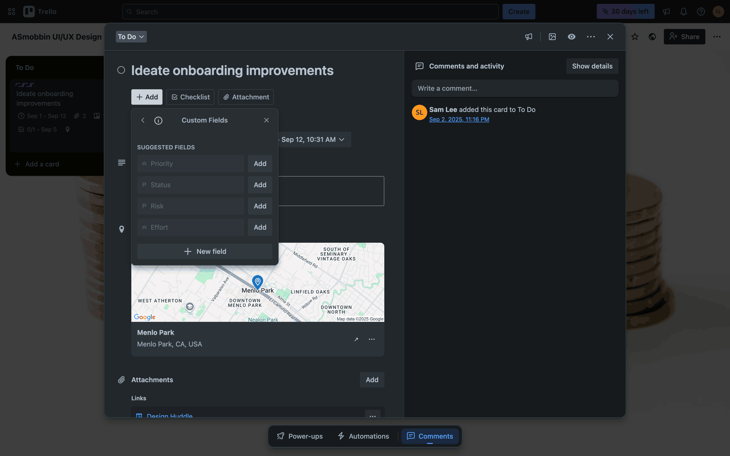Open the feedback megaphone icon in top bar
Image resolution: width=730 pixels, height=456 pixels.
pos(666,12)
